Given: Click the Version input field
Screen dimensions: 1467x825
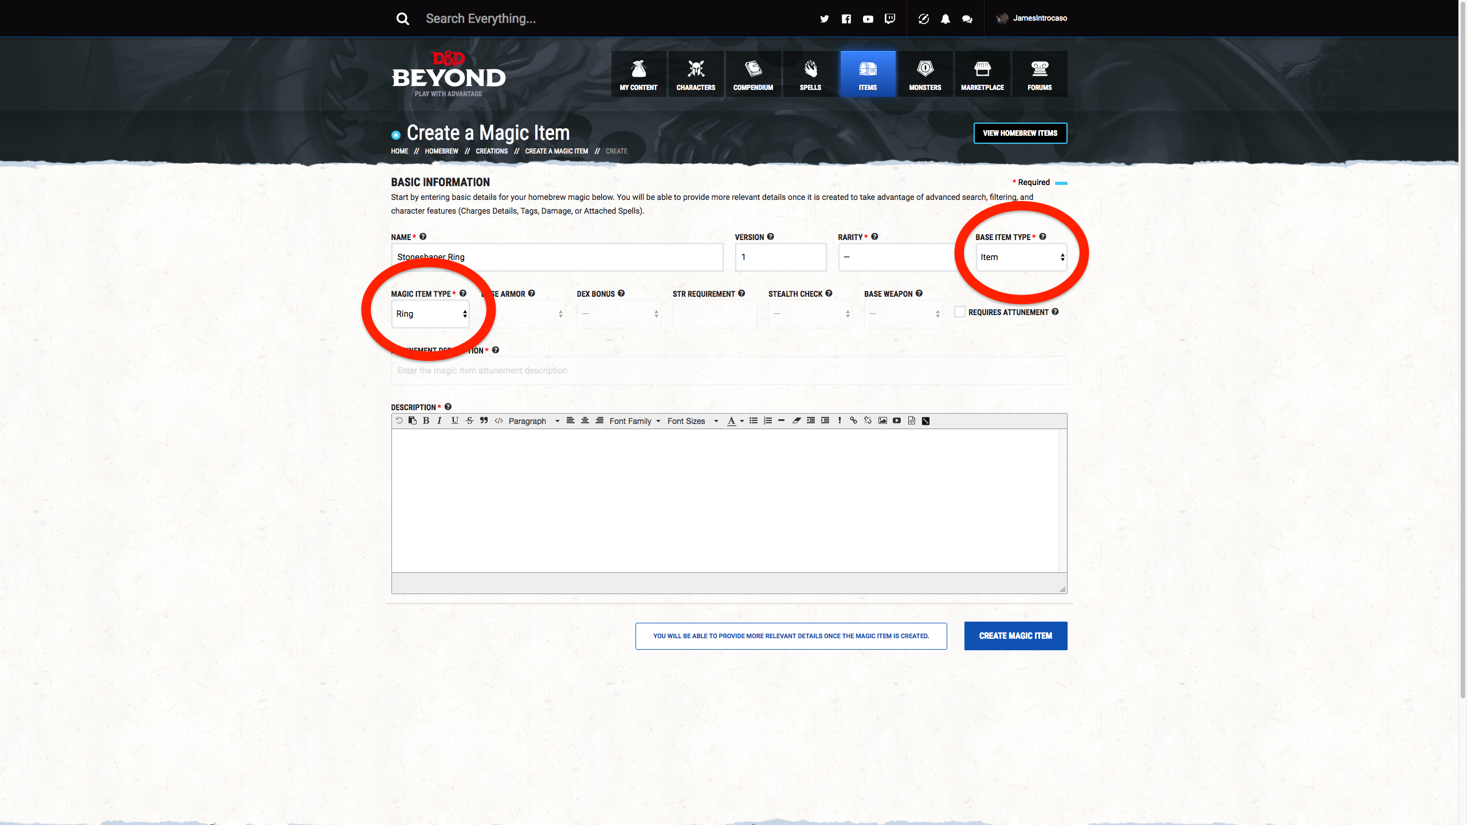Looking at the screenshot, I should tap(780, 257).
